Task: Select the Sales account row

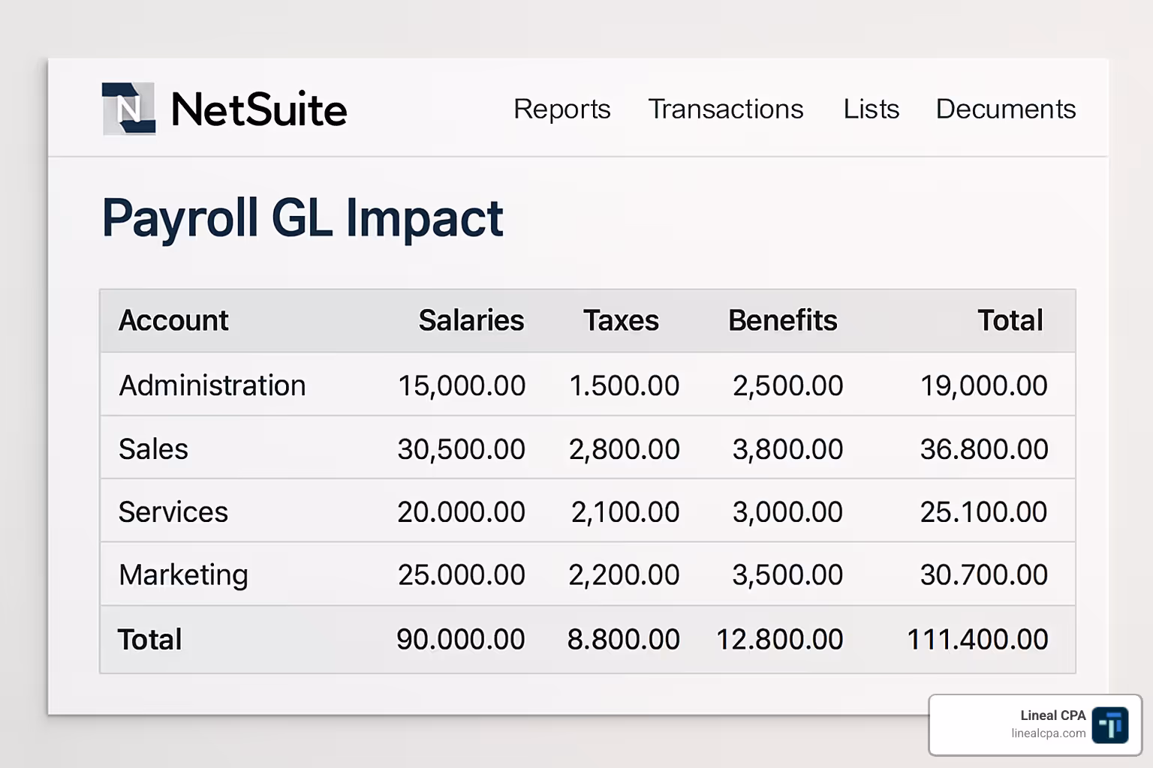Action: click(x=153, y=449)
